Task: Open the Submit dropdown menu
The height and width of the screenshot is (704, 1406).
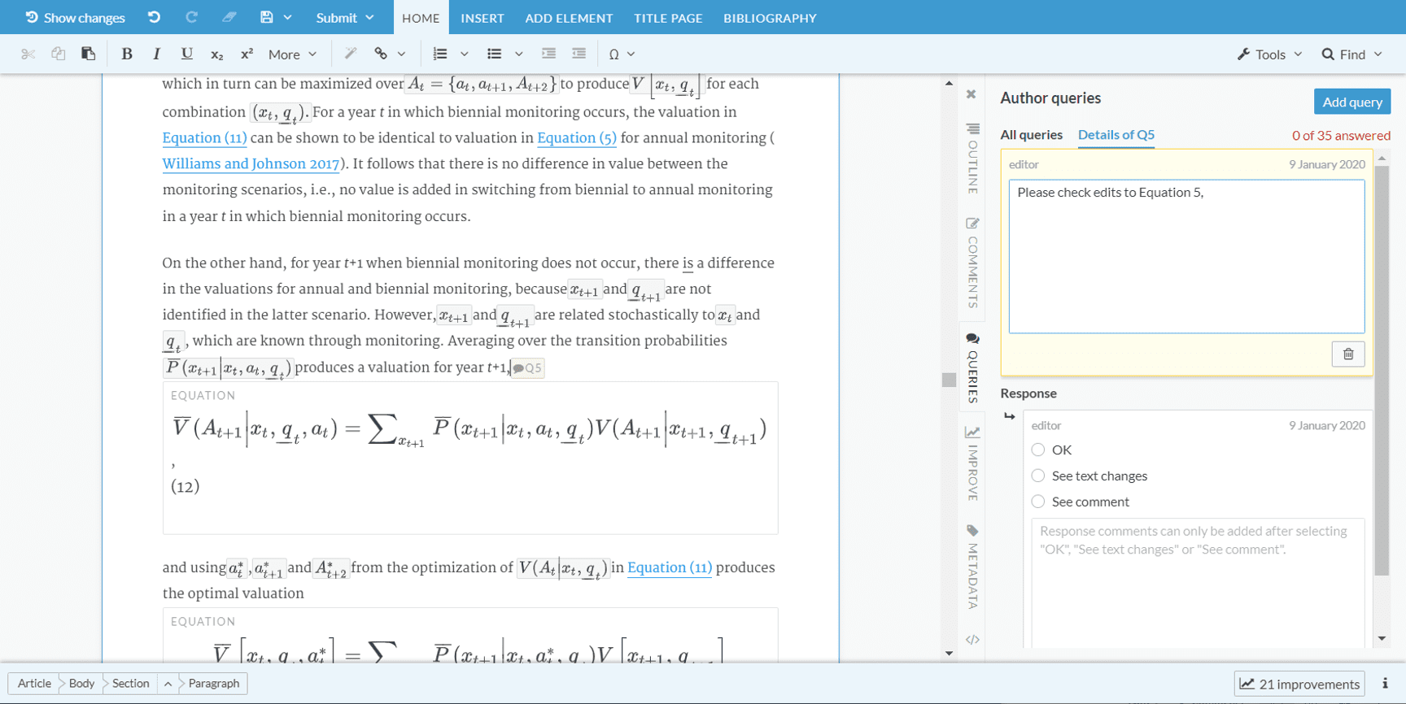Action: point(345,18)
